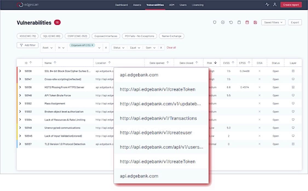Viewport: 308px width, 191px height.
Task: Sort the table by ID arrow
Action: click(x=31, y=63)
